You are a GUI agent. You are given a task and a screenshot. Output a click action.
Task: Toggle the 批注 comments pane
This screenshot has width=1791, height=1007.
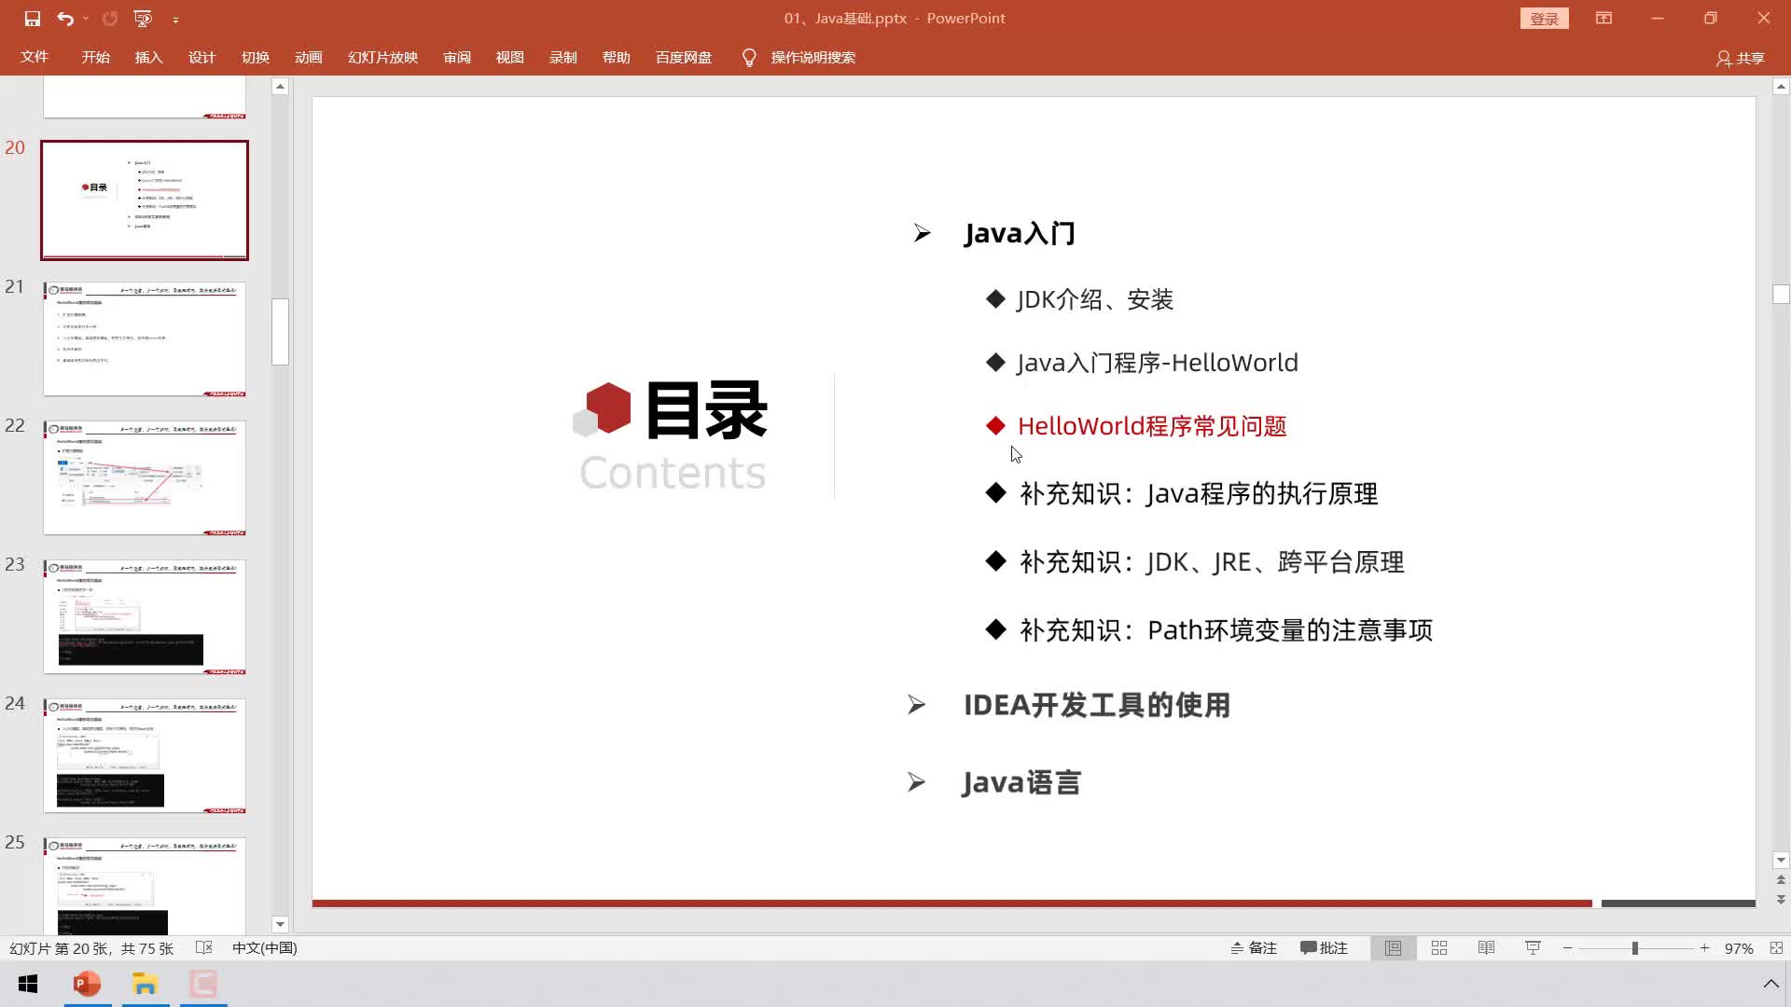point(1324,948)
